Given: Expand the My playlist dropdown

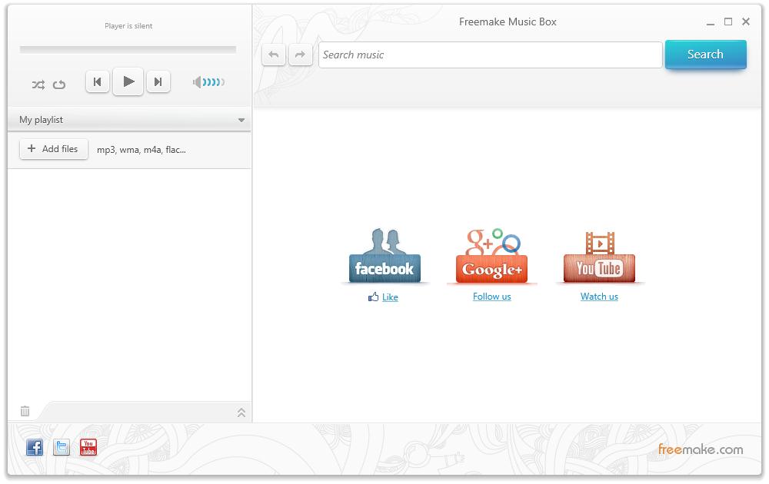Looking at the screenshot, I should (x=241, y=120).
